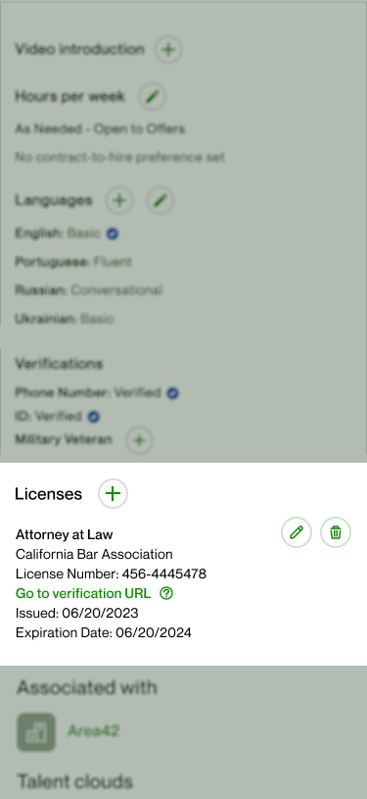This screenshot has height=799, width=367.
Task: Add a new language
Action: pos(119,200)
